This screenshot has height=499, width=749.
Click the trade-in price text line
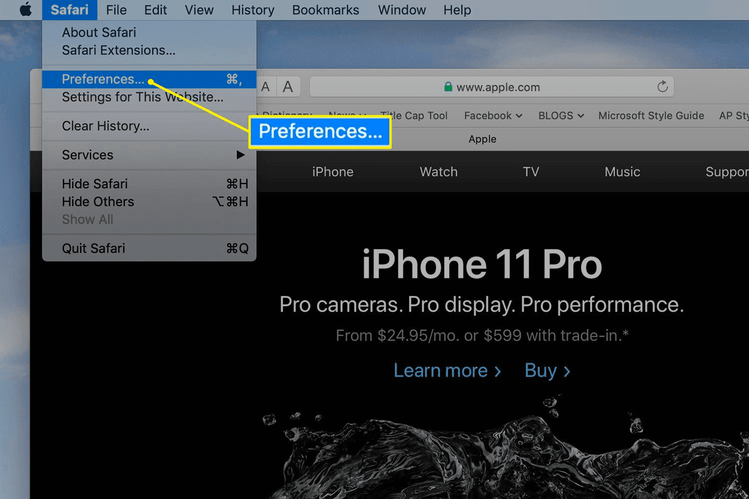pos(482,335)
